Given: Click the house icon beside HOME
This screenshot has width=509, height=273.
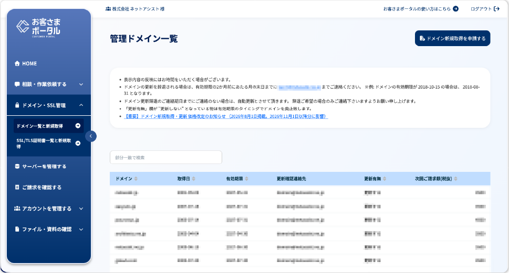Looking at the screenshot, I should [17, 63].
